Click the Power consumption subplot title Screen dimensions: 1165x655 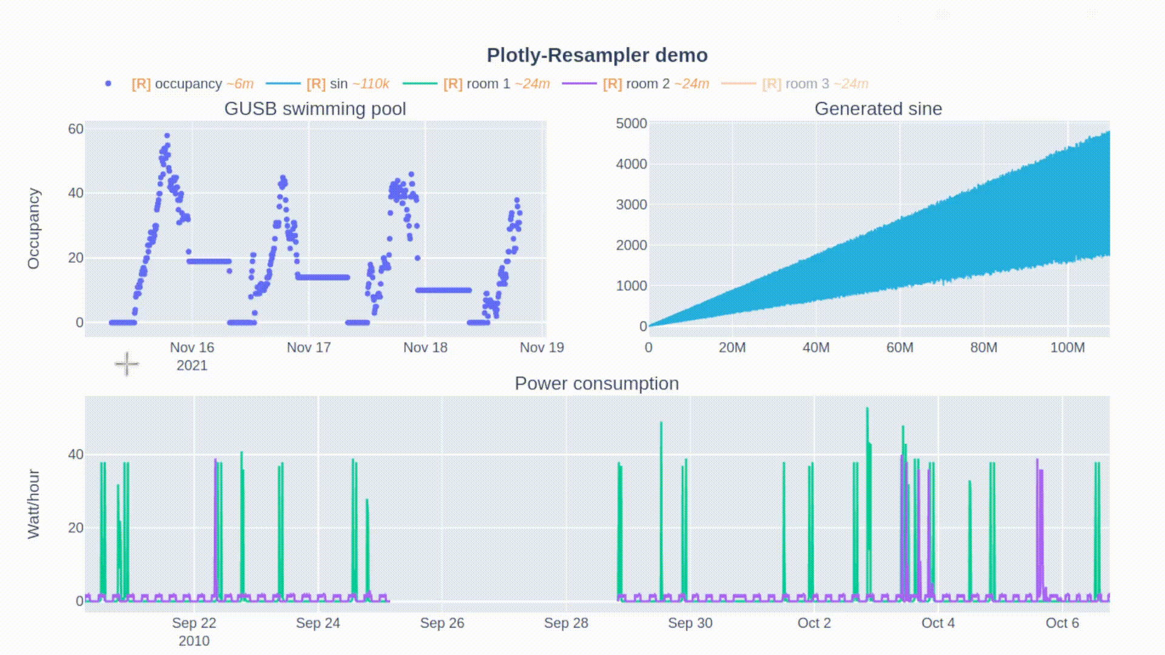point(596,383)
